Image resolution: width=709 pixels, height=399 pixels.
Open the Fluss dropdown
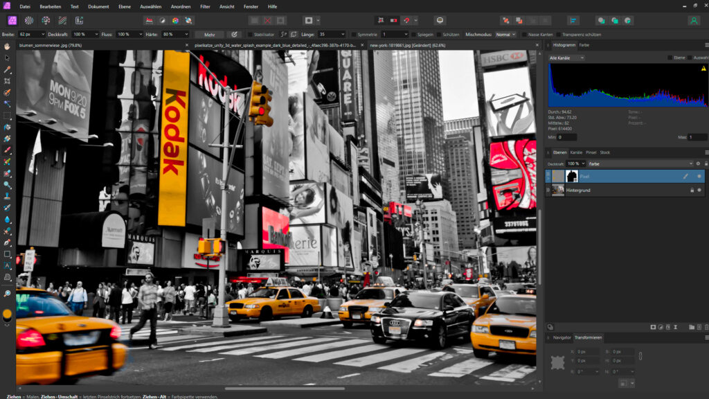[x=140, y=35]
